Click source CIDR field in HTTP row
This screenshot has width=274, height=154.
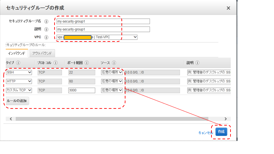pyautogui.click(x=152, y=81)
